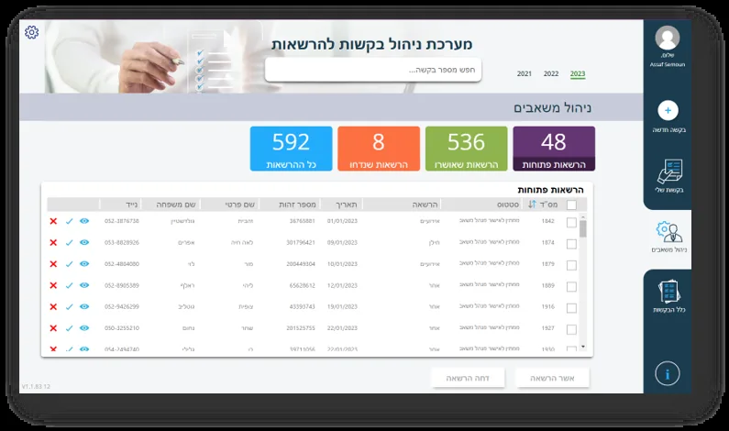Approve request 1927 with blue checkmark
729x431 pixels.
[x=70, y=328]
